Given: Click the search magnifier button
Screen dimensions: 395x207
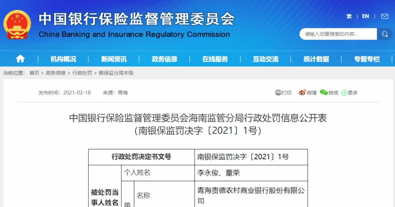Looking at the screenshot, I should 384,34.
